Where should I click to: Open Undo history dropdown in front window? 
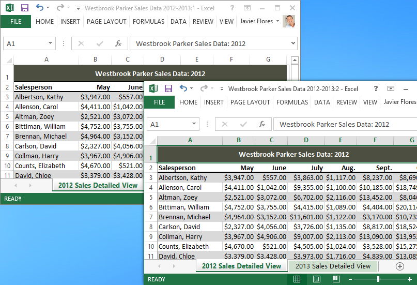192,88
